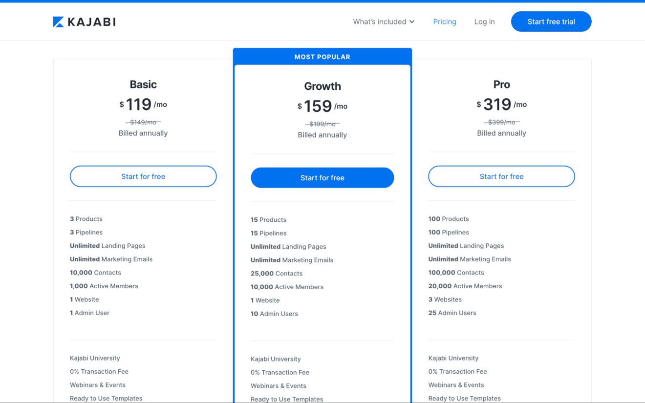Click Unlimited Landing Pages in Pro plan
The height and width of the screenshot is (403, 645).
466,246
